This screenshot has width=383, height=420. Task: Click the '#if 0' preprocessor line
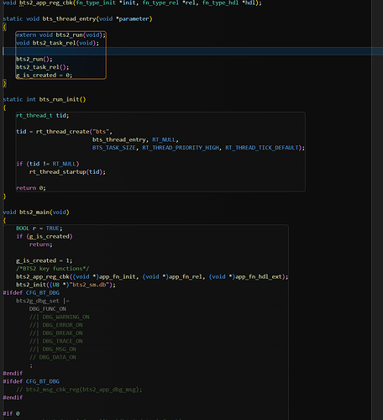(x=11, y=414)
